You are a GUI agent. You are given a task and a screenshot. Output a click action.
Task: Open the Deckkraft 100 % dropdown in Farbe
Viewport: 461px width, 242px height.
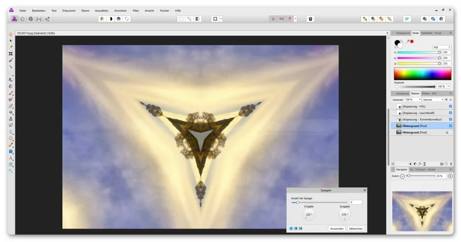point(449,87)
